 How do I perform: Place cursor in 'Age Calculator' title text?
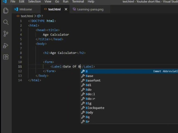(56, 35)
